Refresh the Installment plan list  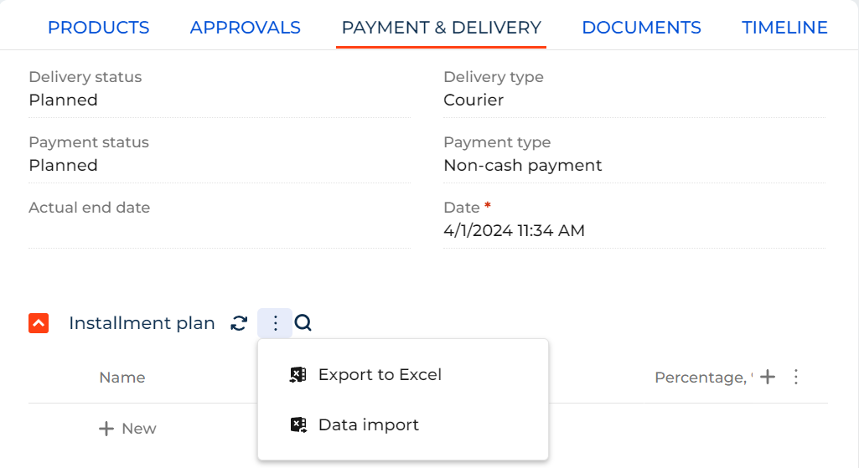click(239, 323)
